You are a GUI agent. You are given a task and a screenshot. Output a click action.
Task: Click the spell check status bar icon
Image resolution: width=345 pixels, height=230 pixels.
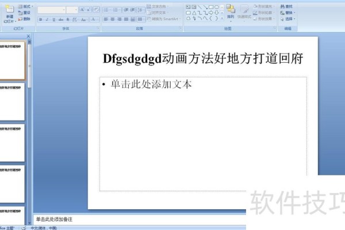click(x=24, y=228)
